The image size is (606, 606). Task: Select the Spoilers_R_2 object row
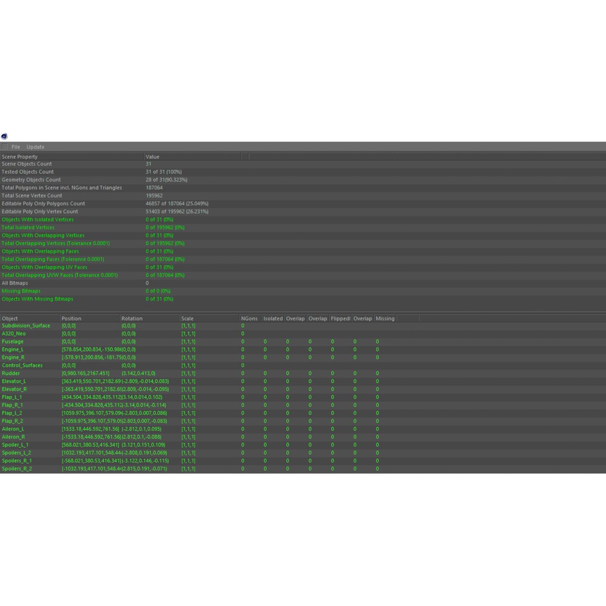click(x=303, y=469)
